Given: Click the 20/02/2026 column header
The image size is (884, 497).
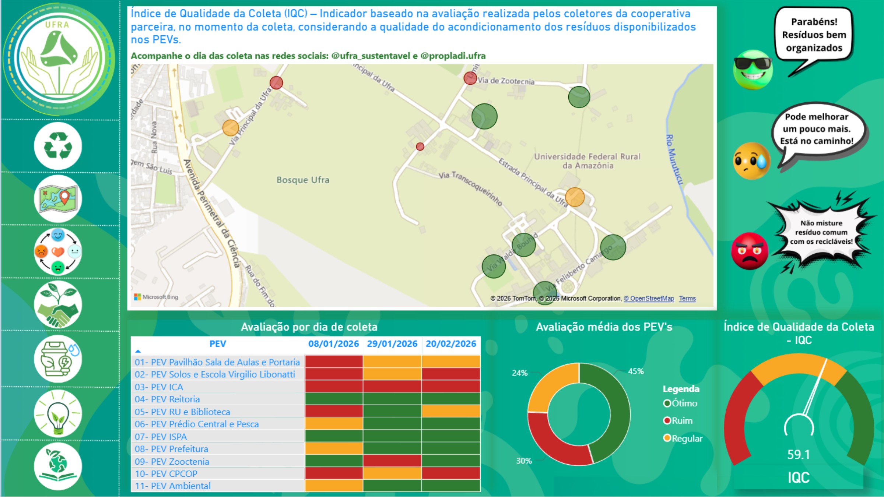Looking at the screenshot, I should tap(451, 344).
